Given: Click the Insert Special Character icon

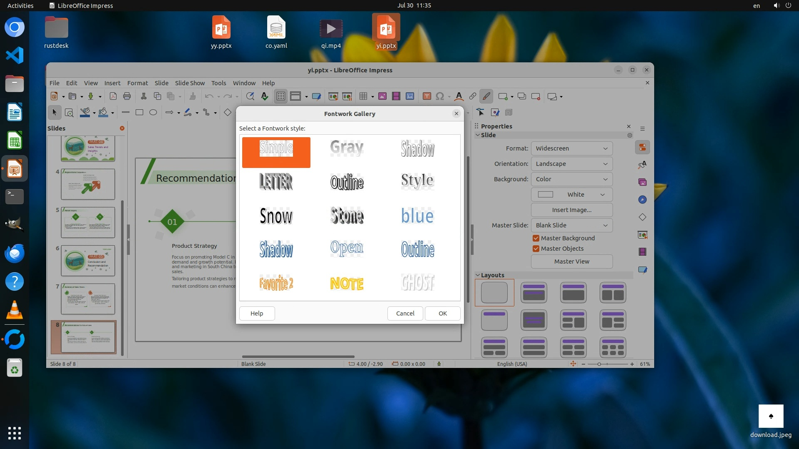Looking at the screenshot, I should [x=440, y=96].
